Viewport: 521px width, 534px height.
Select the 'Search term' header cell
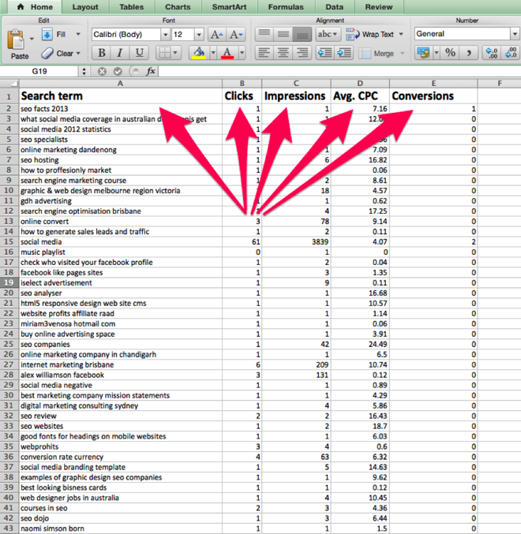[121, 96]
